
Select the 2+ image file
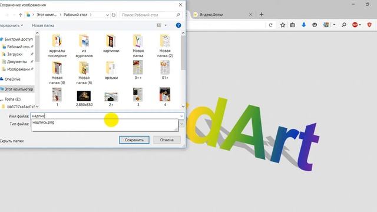coord(111,99)
